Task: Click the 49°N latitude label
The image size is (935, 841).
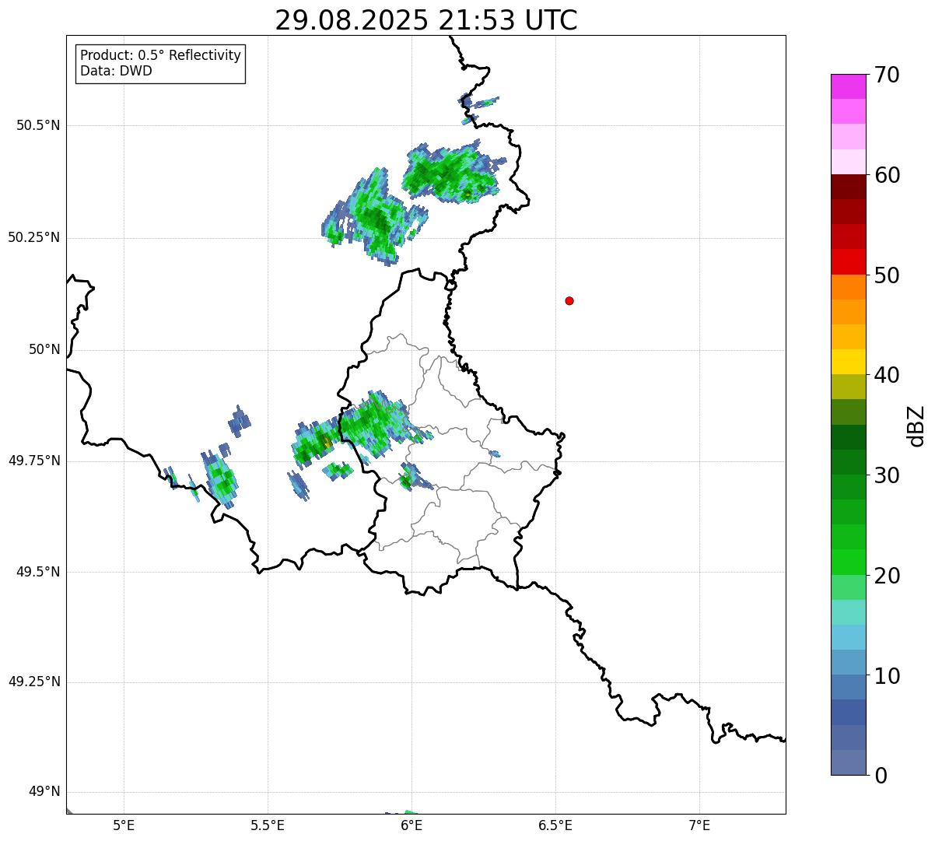Action: 44,791
